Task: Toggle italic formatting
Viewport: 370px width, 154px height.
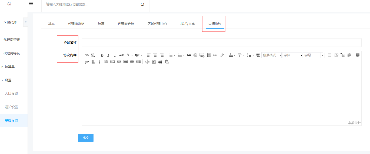Action: (x=108, y=55)
